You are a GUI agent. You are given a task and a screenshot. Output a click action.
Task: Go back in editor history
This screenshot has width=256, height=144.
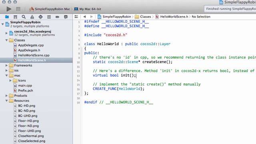[x=84, y=17]
